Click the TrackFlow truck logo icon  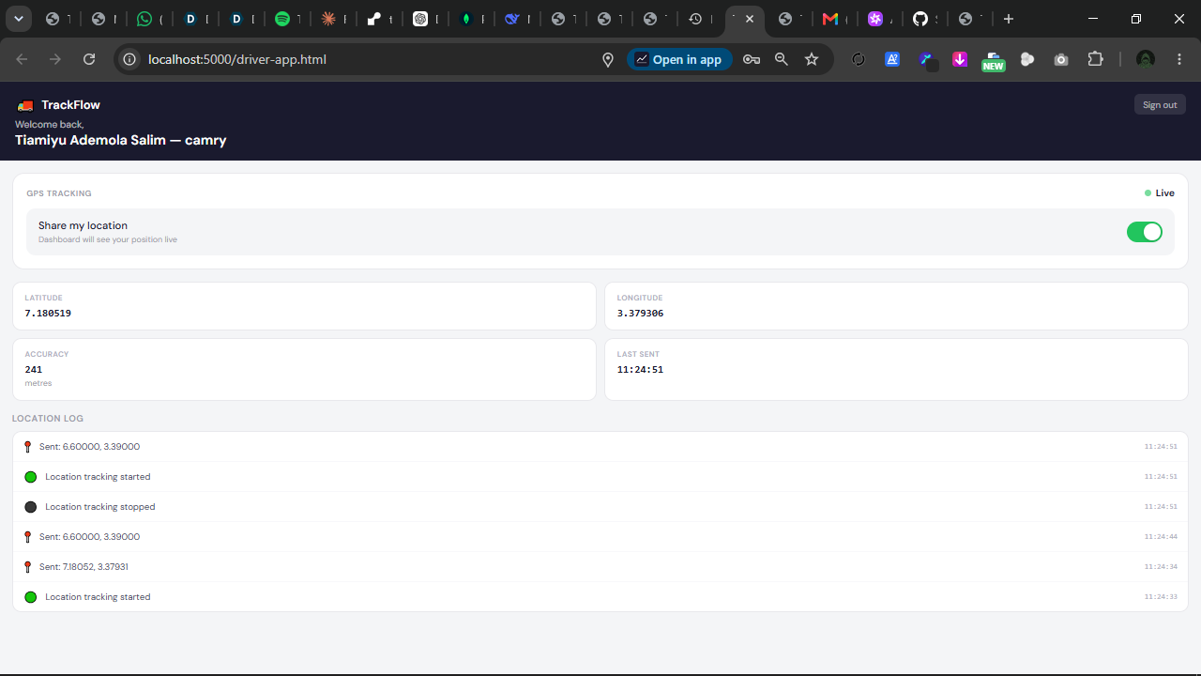pos(25,105)
